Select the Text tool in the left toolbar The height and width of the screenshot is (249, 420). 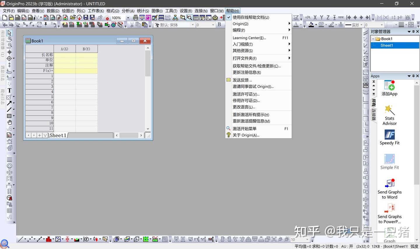click(x=10, y=90)
